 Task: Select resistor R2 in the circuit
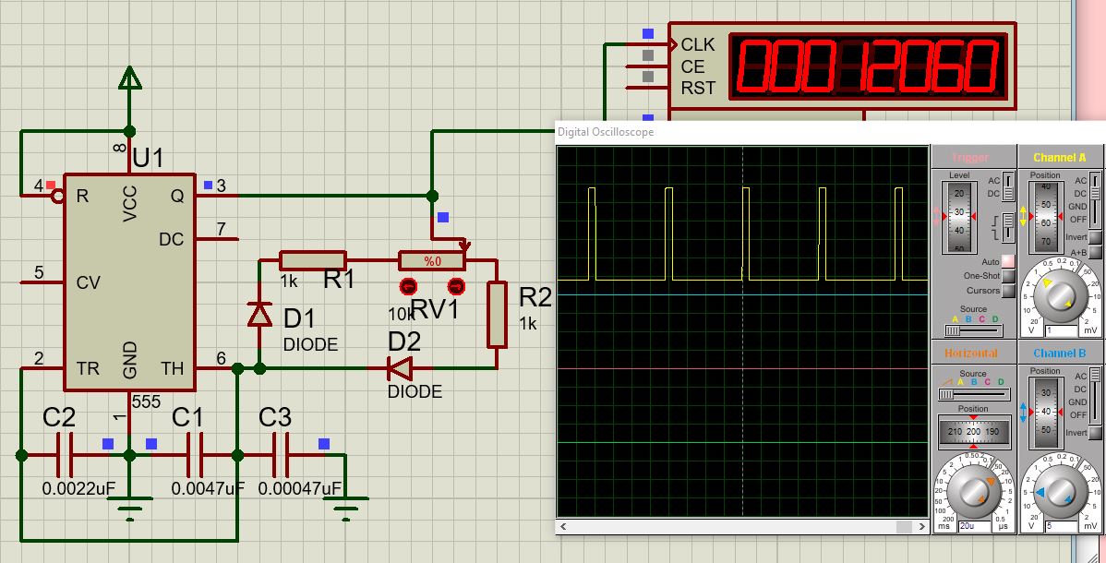(x=497, y=315)
